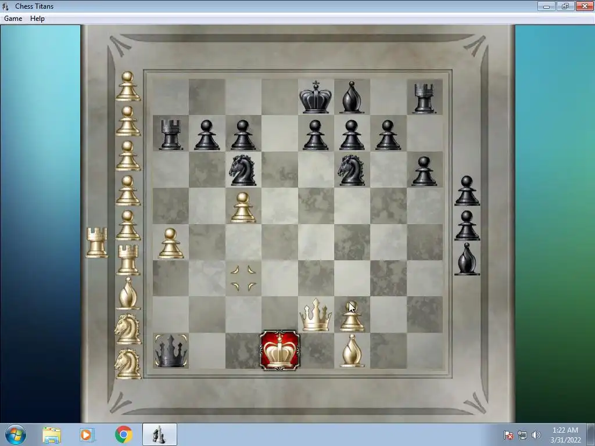Click the empty d2 square above the king

coord(279,314)
